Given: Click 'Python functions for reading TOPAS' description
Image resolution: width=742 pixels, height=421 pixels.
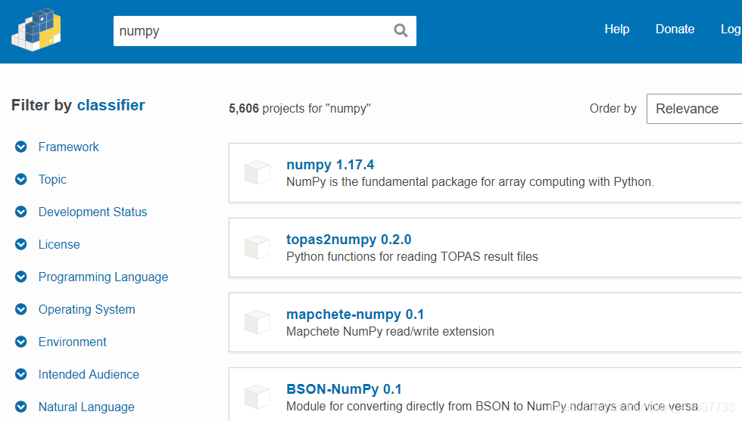Looking at the screenshot, I should coord(412,256).
